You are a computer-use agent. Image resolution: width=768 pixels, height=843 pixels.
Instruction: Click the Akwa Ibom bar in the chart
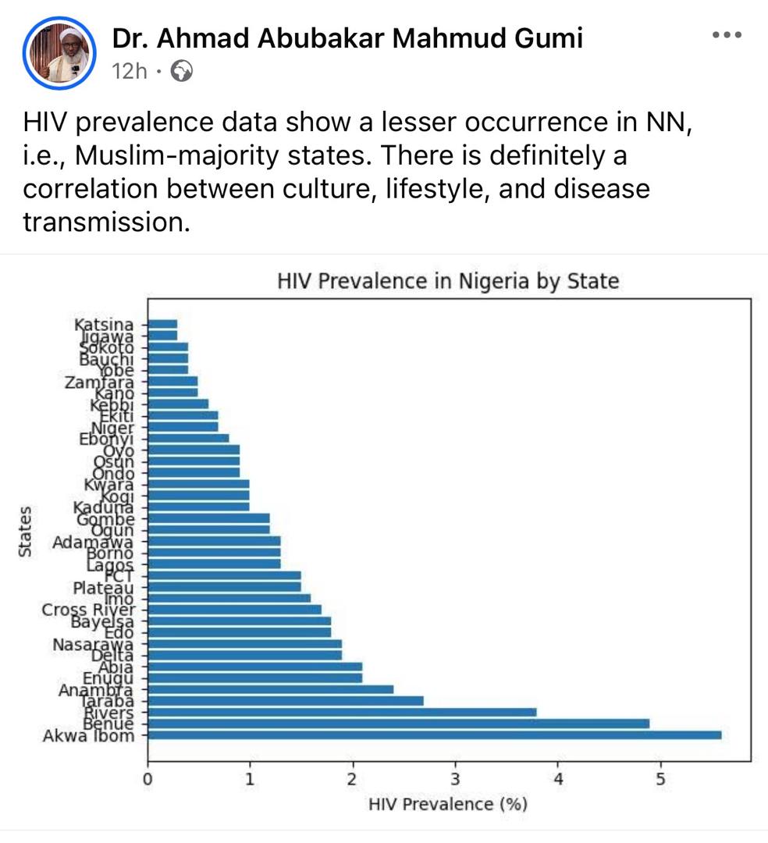(434, 735)
